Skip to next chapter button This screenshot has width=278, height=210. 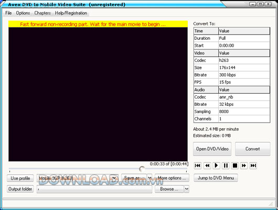[253, 165]
